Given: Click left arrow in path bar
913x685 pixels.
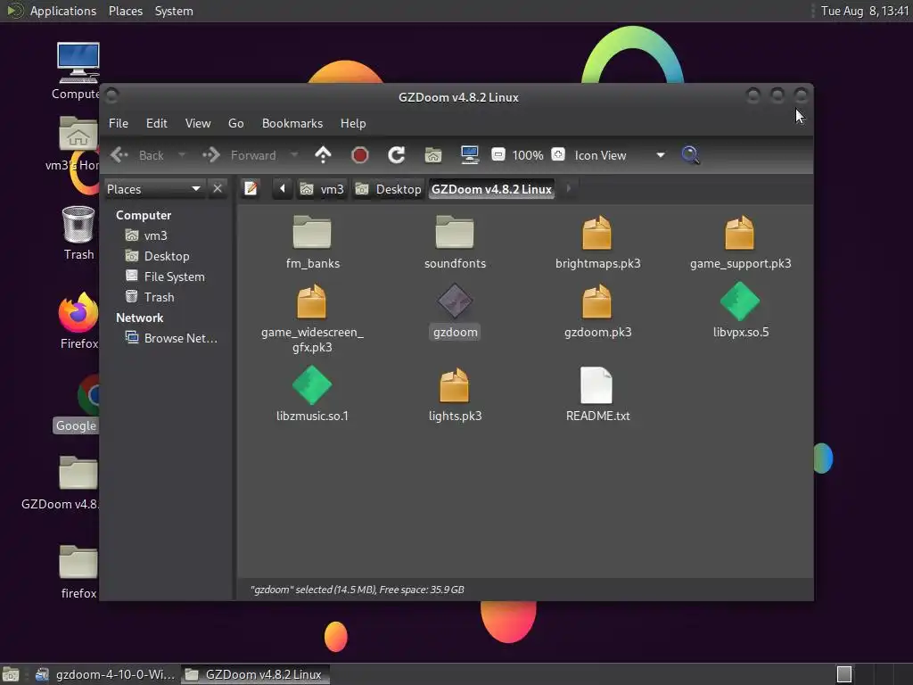Looking at the screenshot, I should pyautogui.click(x=283, y=189).
